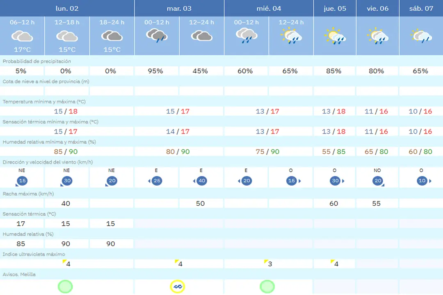Click the sun-and-rain icon for mié. 04 12–24 h

coord(291,36)
